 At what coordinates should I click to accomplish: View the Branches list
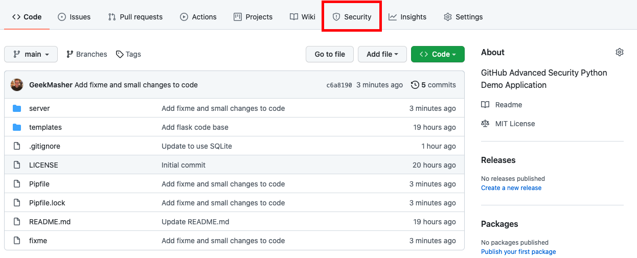[x=87, y=54]
